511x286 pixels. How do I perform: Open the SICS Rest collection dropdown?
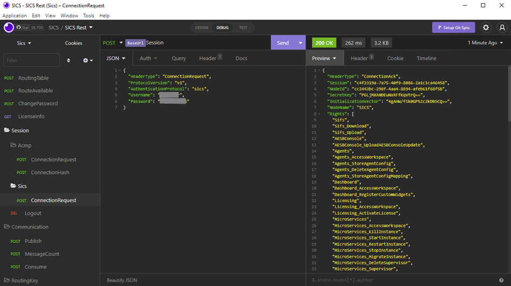click(x=78, y=28)
